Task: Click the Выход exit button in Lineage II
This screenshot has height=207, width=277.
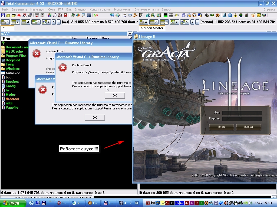Action: point(249,127)
